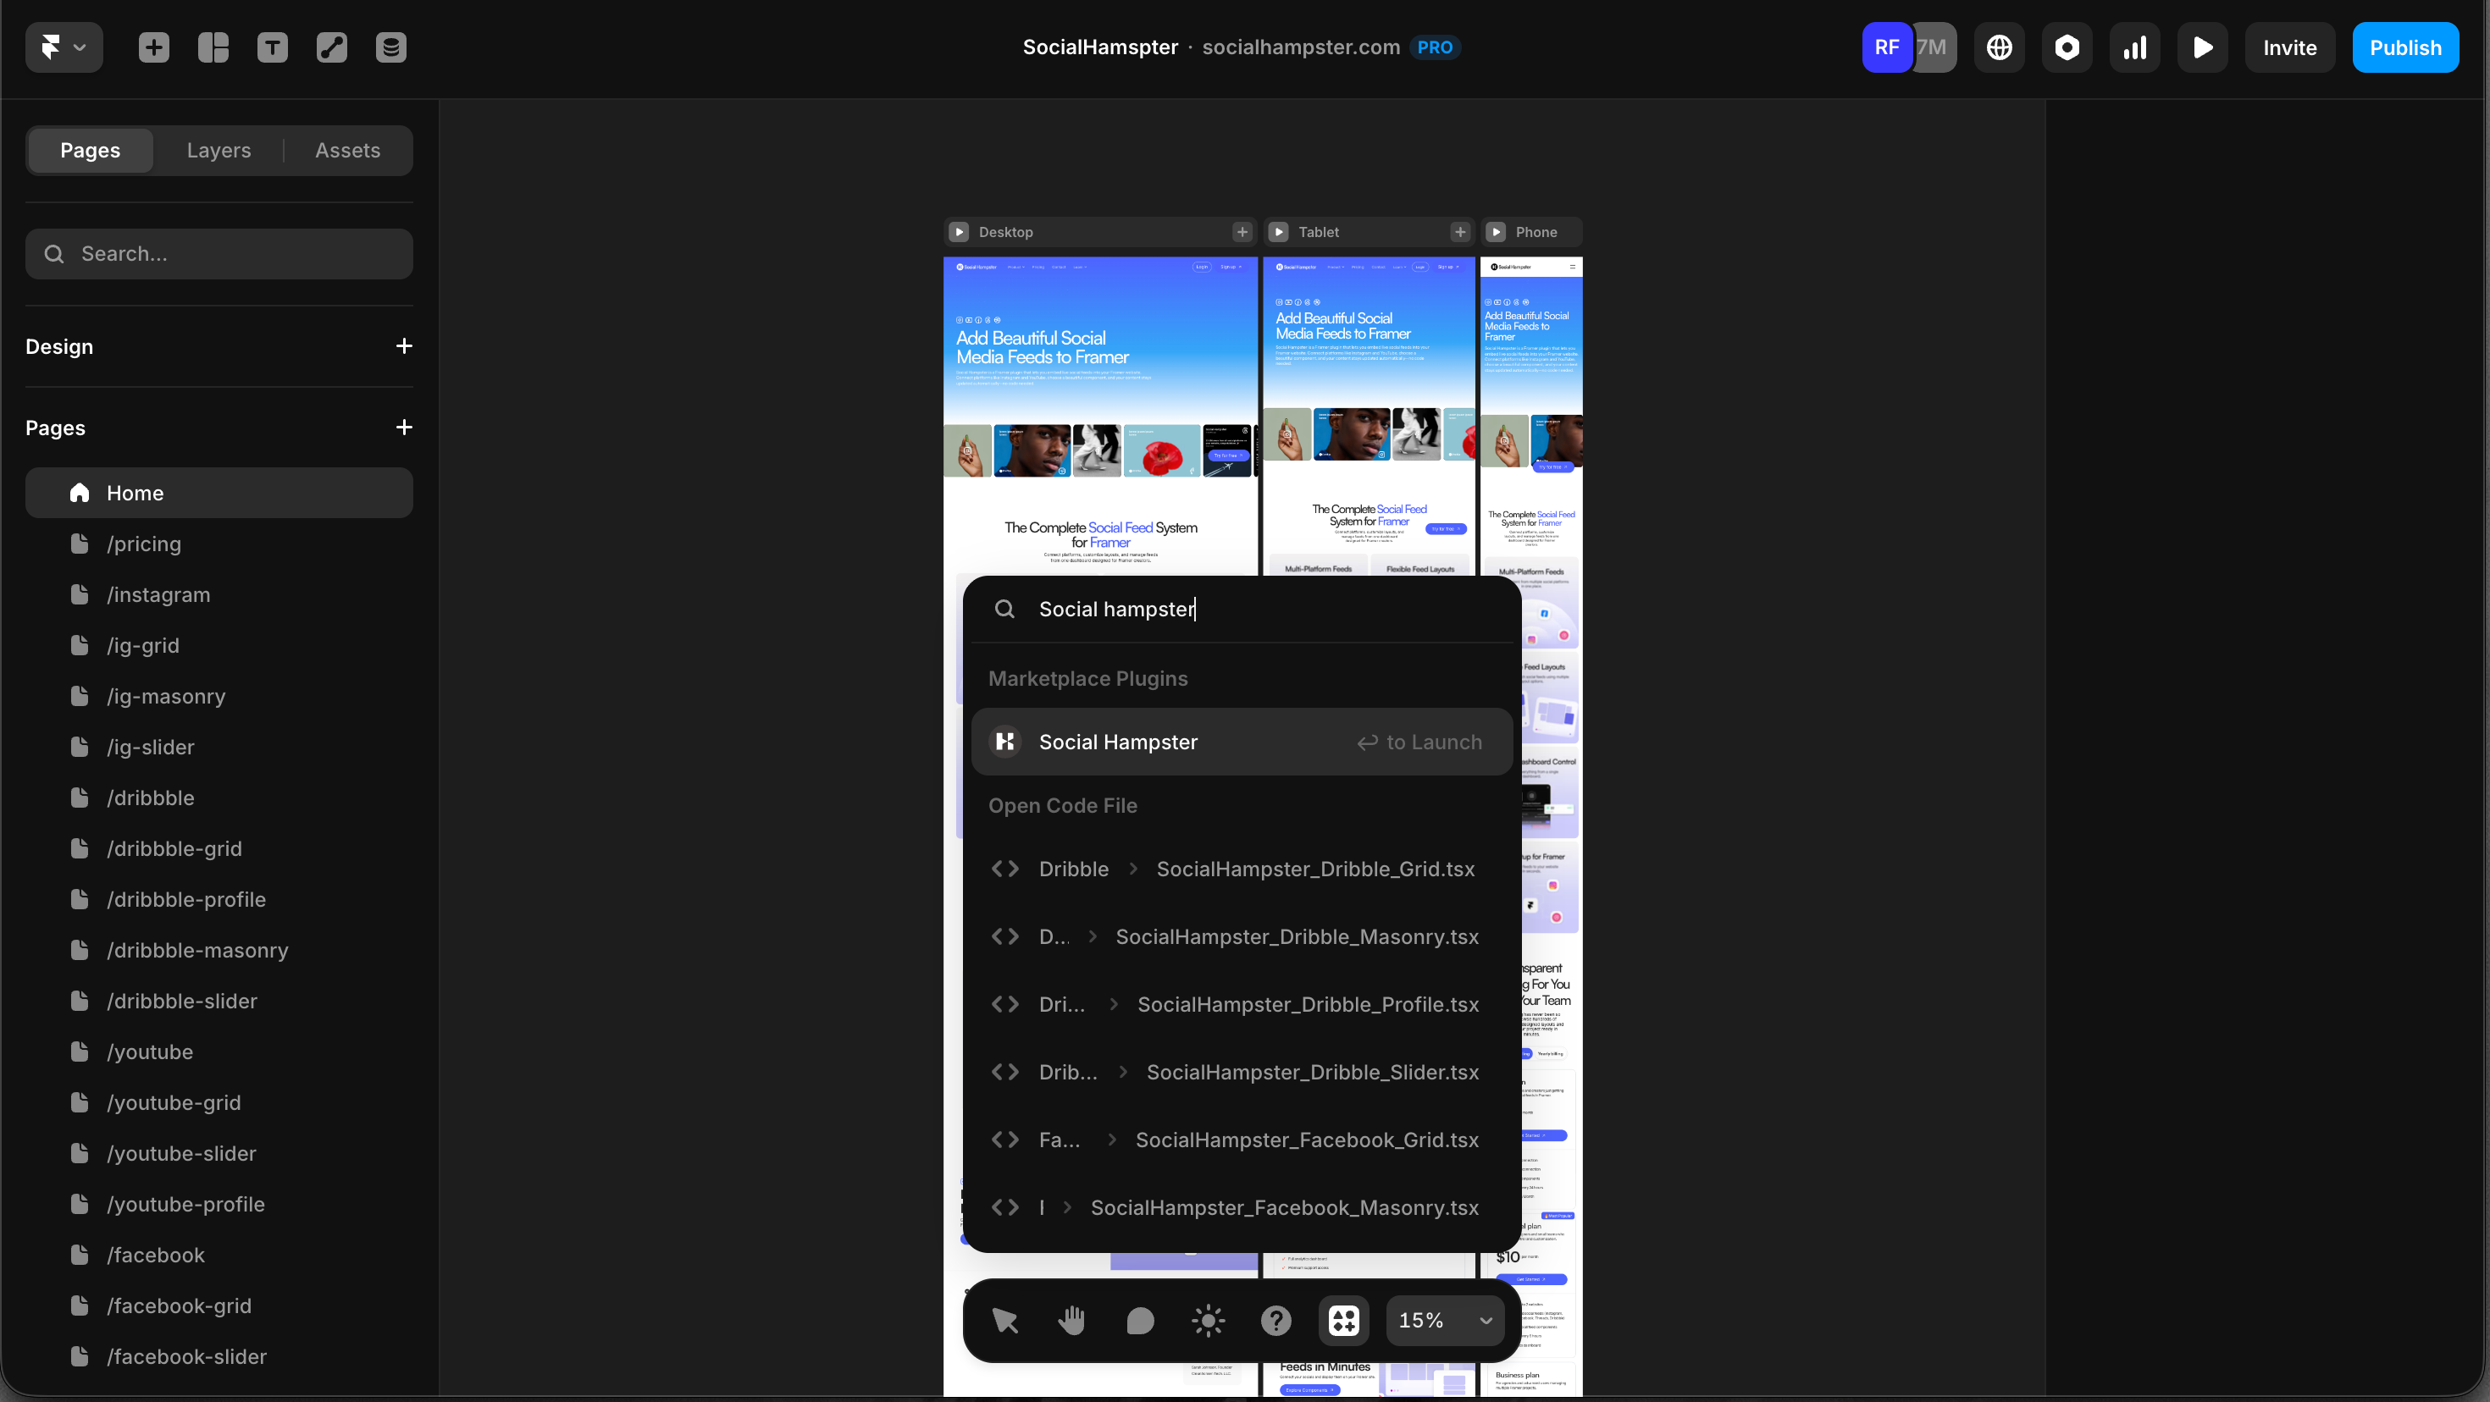Screen dimensions: 2490x1402
Task: Click the Insert plus tool
Action: 153,47
